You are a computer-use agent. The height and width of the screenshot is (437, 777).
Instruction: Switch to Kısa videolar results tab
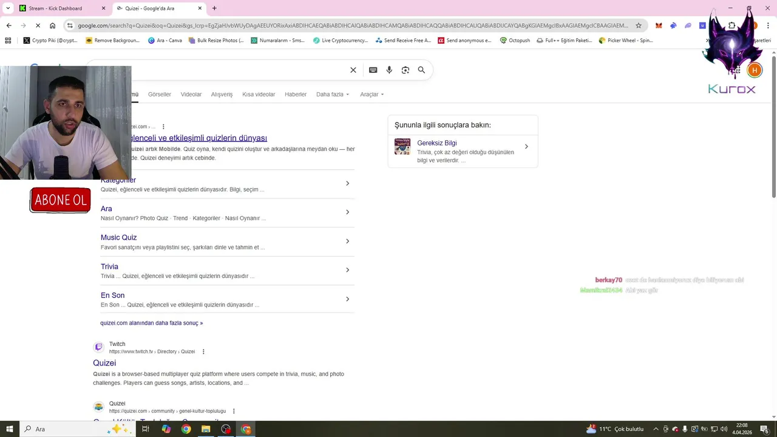pyautogui.click(x=259, y=94)
